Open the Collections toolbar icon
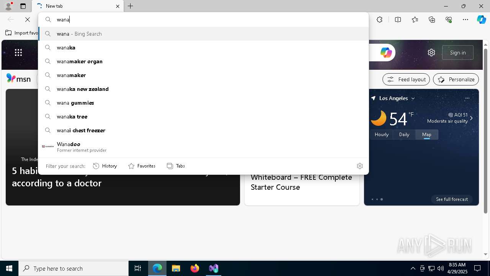Image resolution: width=490 pixels, height=276 pixels. (x=432, y=20)
